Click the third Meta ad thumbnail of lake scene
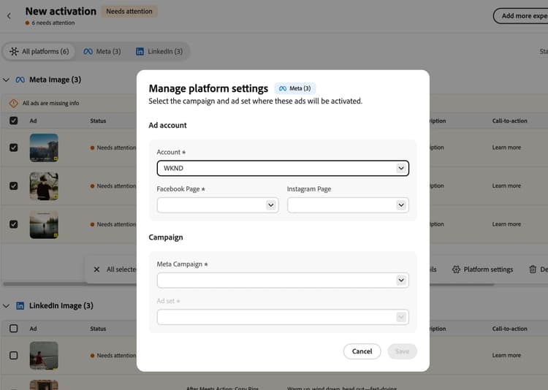 (44, 224)
